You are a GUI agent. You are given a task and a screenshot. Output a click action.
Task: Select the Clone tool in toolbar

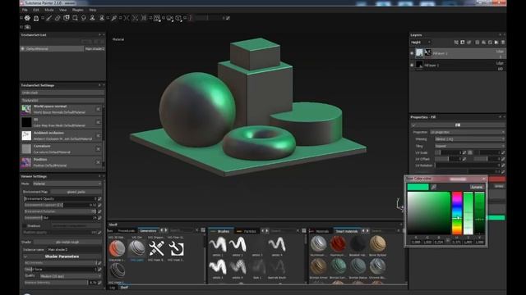point(93,18)
